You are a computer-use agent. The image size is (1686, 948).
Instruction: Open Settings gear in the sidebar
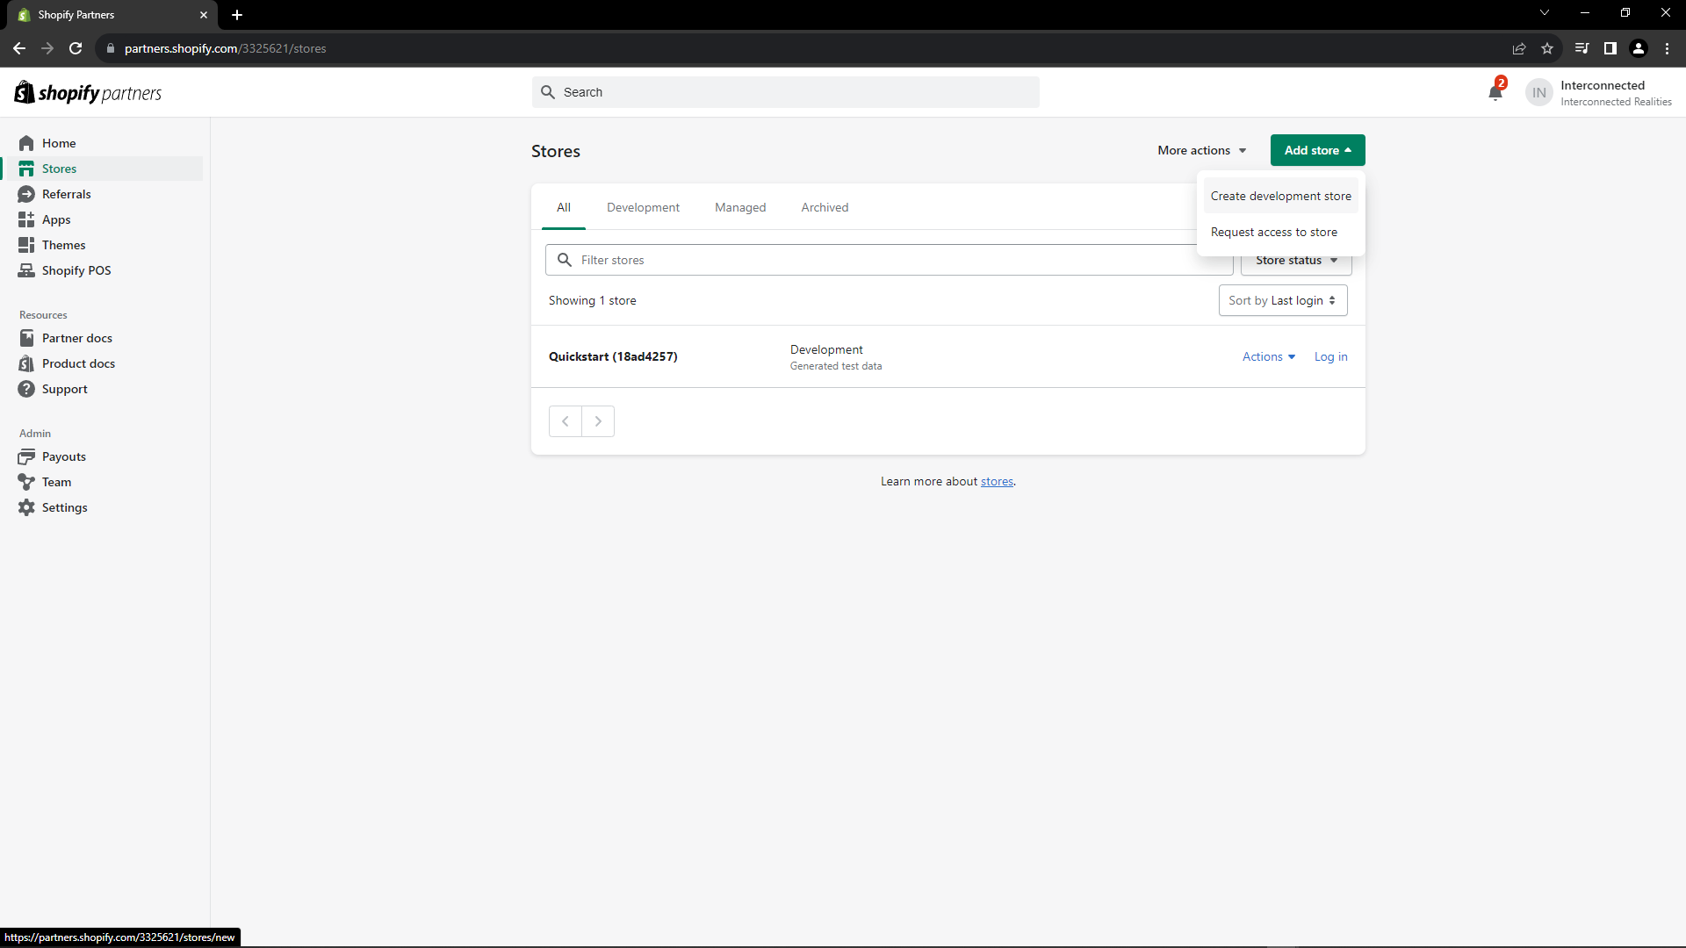point(26,507)
